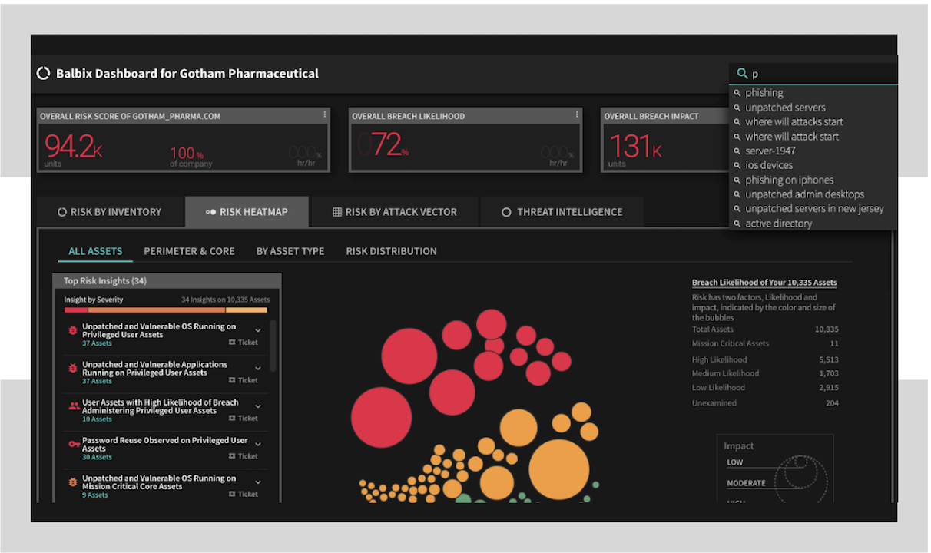
Task: Click the bug icon beside Unpatched OS on Privileged User Assets
Action: click(x=74, y=330)
